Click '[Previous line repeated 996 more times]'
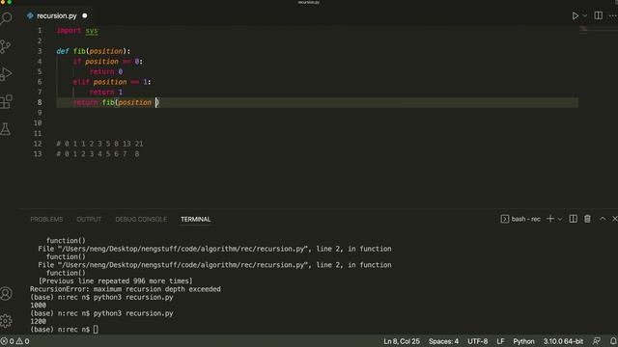The height and width of the screenshot is (347, 618). [116, 280]
